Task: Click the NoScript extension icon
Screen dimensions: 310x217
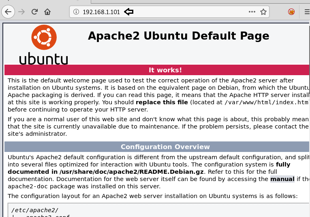Action: [291, 12]
